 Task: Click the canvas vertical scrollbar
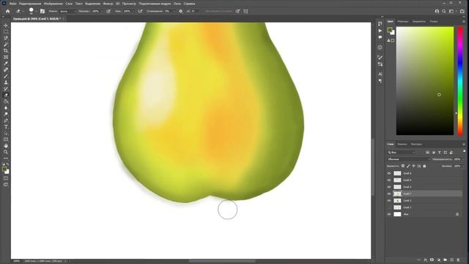coord(373,167)
